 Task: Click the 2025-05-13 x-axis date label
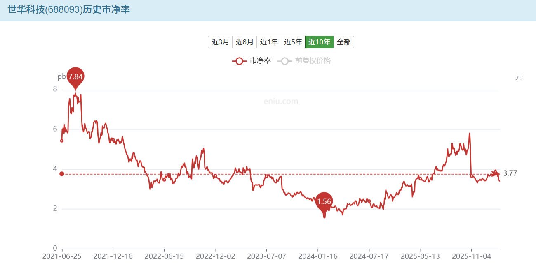(x=420, y=256)
